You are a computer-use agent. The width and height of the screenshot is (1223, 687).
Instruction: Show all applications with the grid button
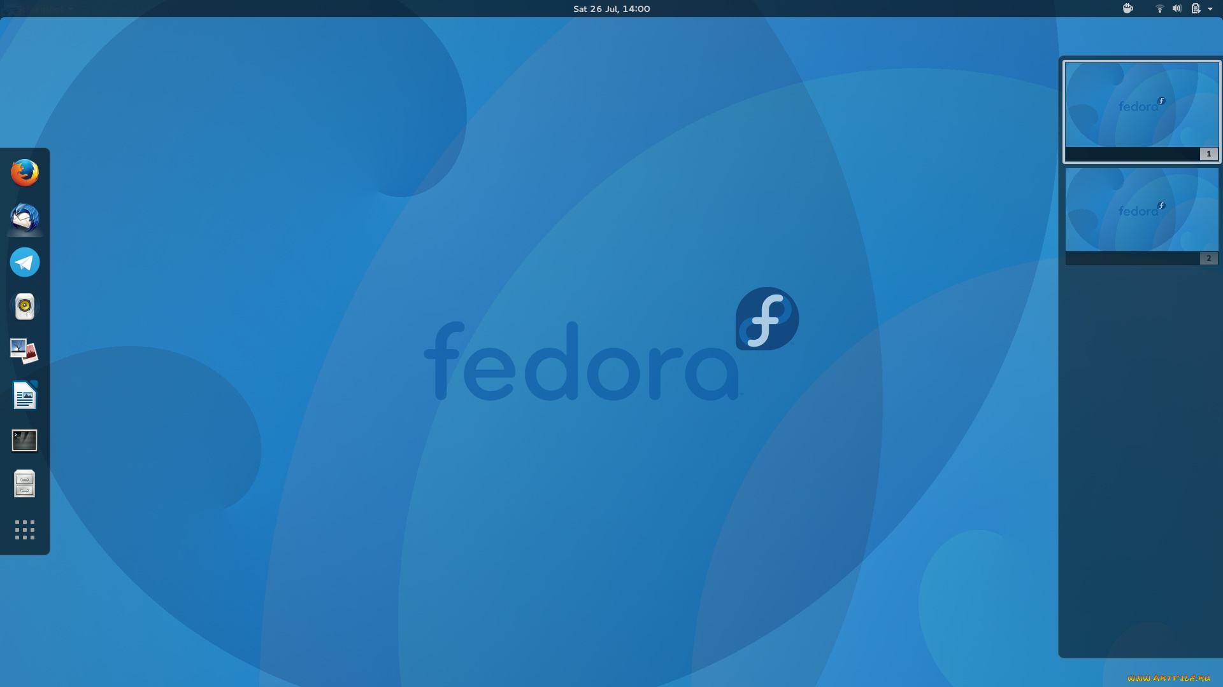24,530
